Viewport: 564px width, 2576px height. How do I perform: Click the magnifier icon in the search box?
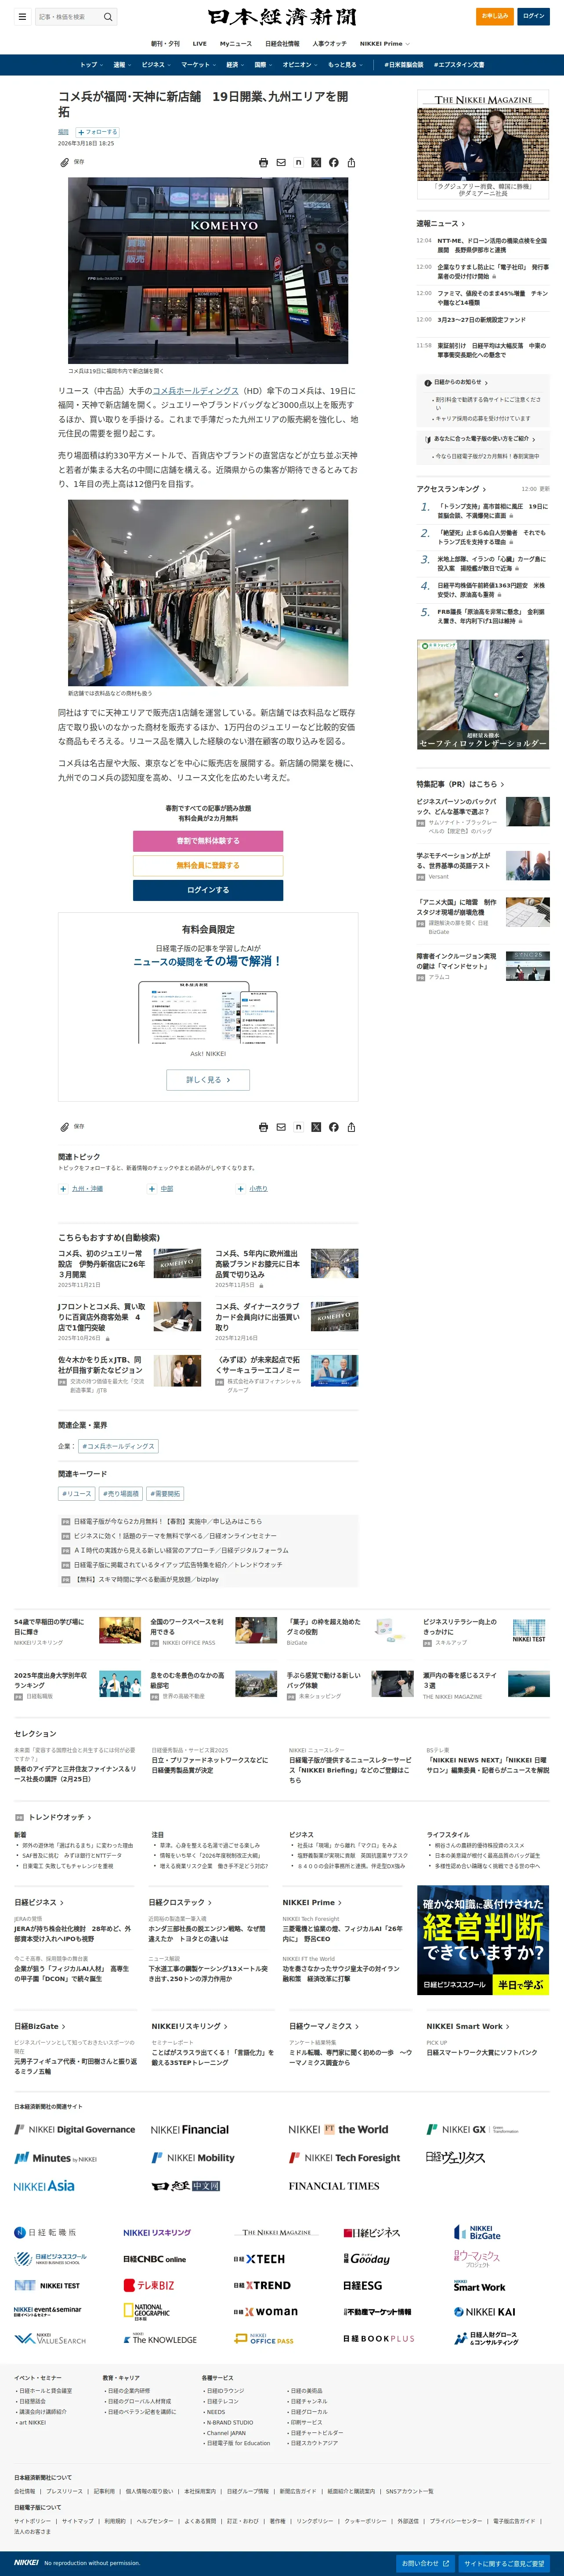tap(108, 17)
